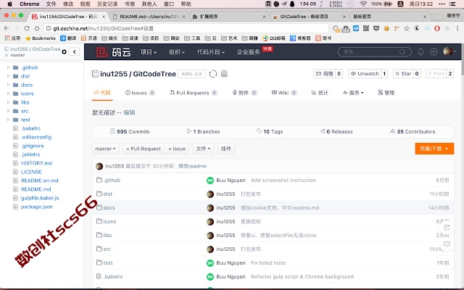This screenshot has width=464, height=290.
Task: Click the 码云 logo in the header
Action: click(113, 52)
